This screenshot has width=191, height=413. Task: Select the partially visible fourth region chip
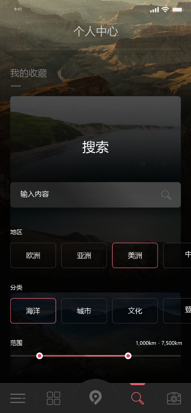177,255
